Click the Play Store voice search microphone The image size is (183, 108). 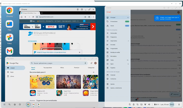coord(85,63)
